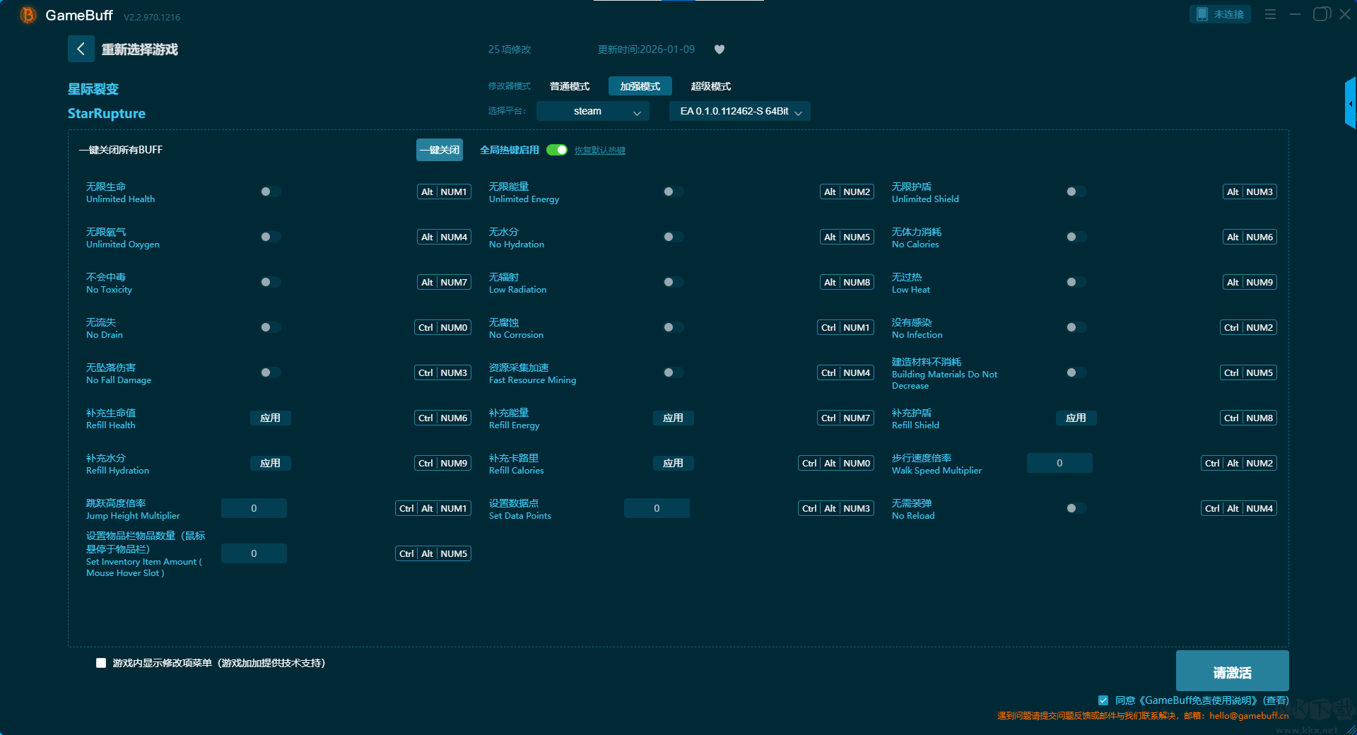Toggle Unlimited Oxygen switch

(270, 237)
